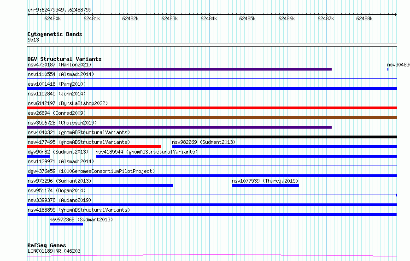Click the DGV Structural Variants track title
Image resolution: width=410 pixels, height=261 pixels.
64,59
